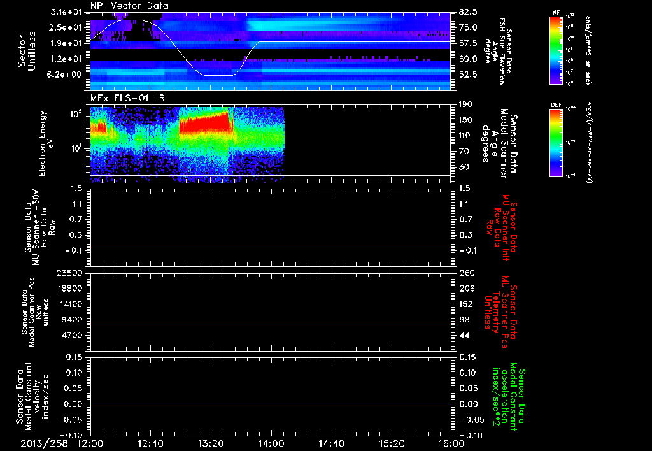Click the "16:00" time tick label
Viewport: 652px width, 451px height.
[x=451, y=443]
